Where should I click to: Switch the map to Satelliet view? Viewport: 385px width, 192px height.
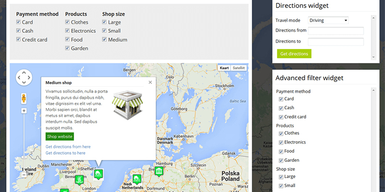pos(239,68)
